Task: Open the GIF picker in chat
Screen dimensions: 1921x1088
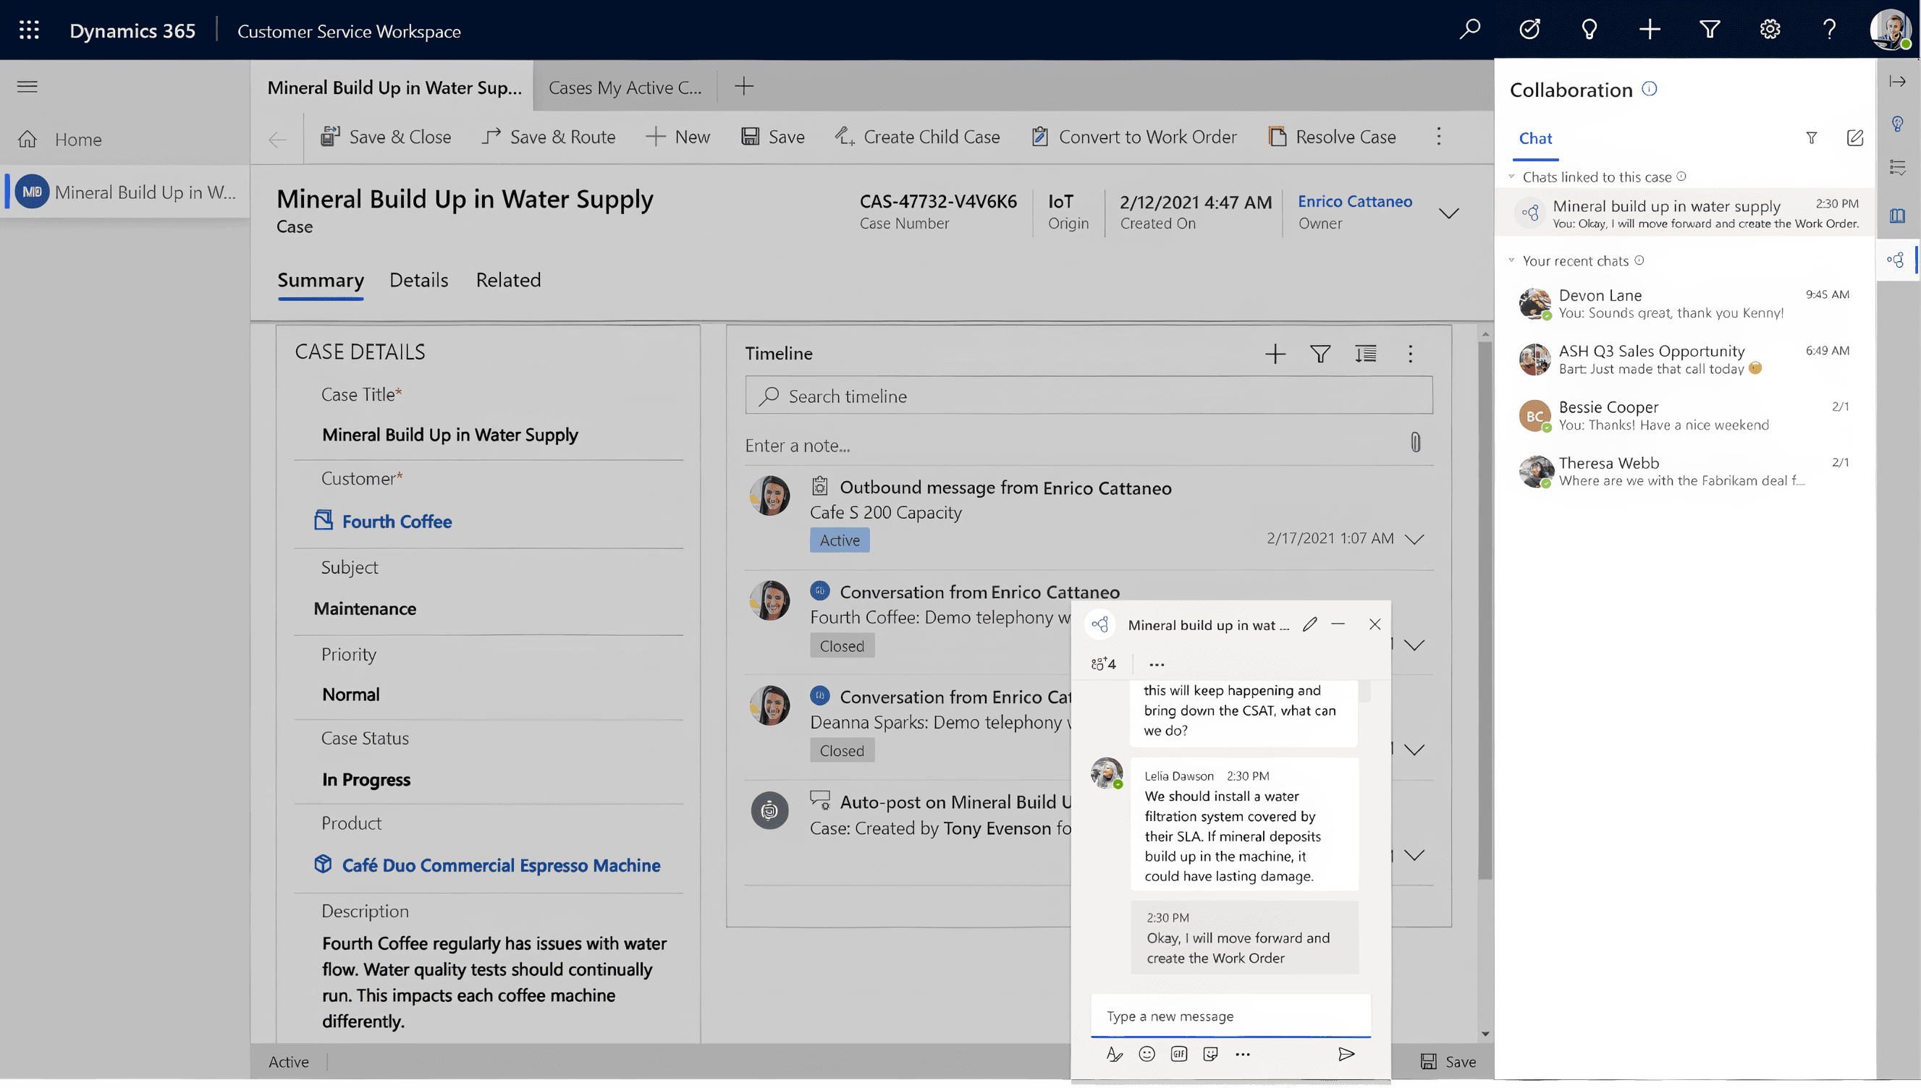Action: pyautogui.click(x=1179, y=1055)
